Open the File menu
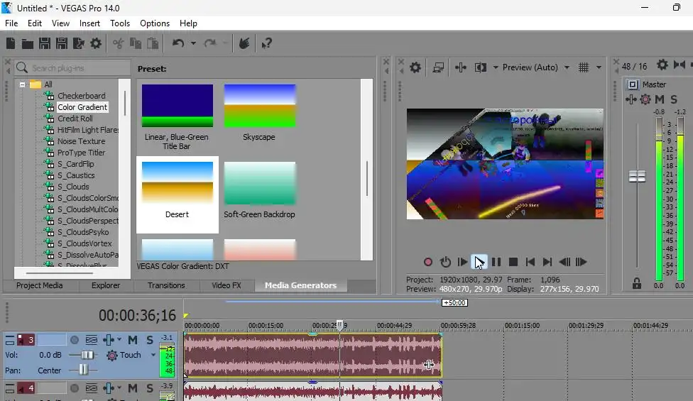Screen dimensions: 693x401 [x=11, y=23]
